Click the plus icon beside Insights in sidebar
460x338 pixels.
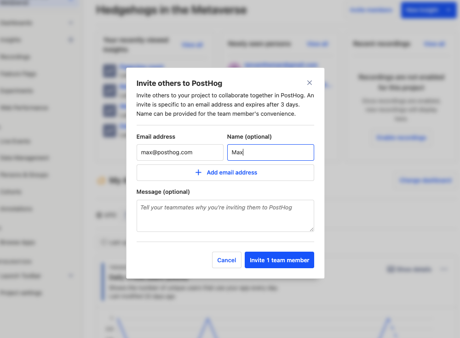(71, 40)
